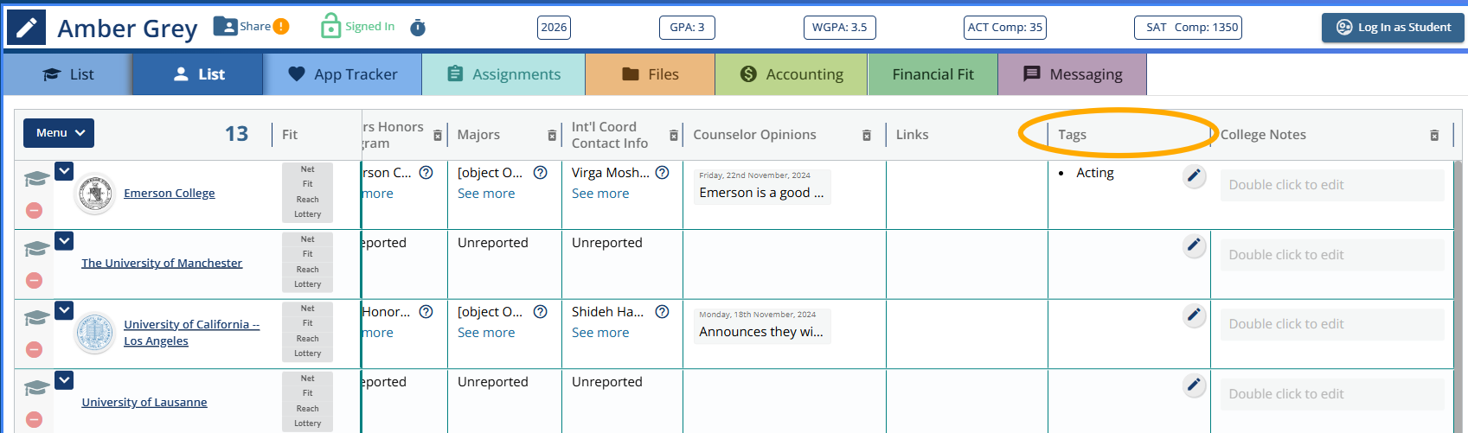This screenshot has width=1468, height=433.
Task: Set UCLA fit to Reach
Action: point(307,339)
